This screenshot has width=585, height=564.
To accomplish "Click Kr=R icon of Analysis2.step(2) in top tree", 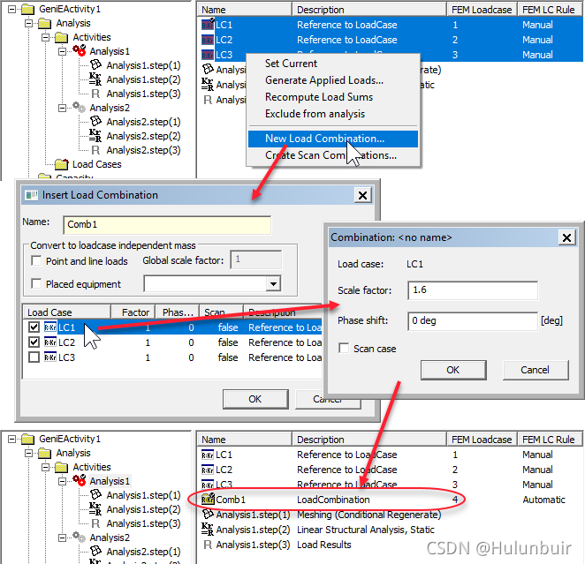I will 95,136.
